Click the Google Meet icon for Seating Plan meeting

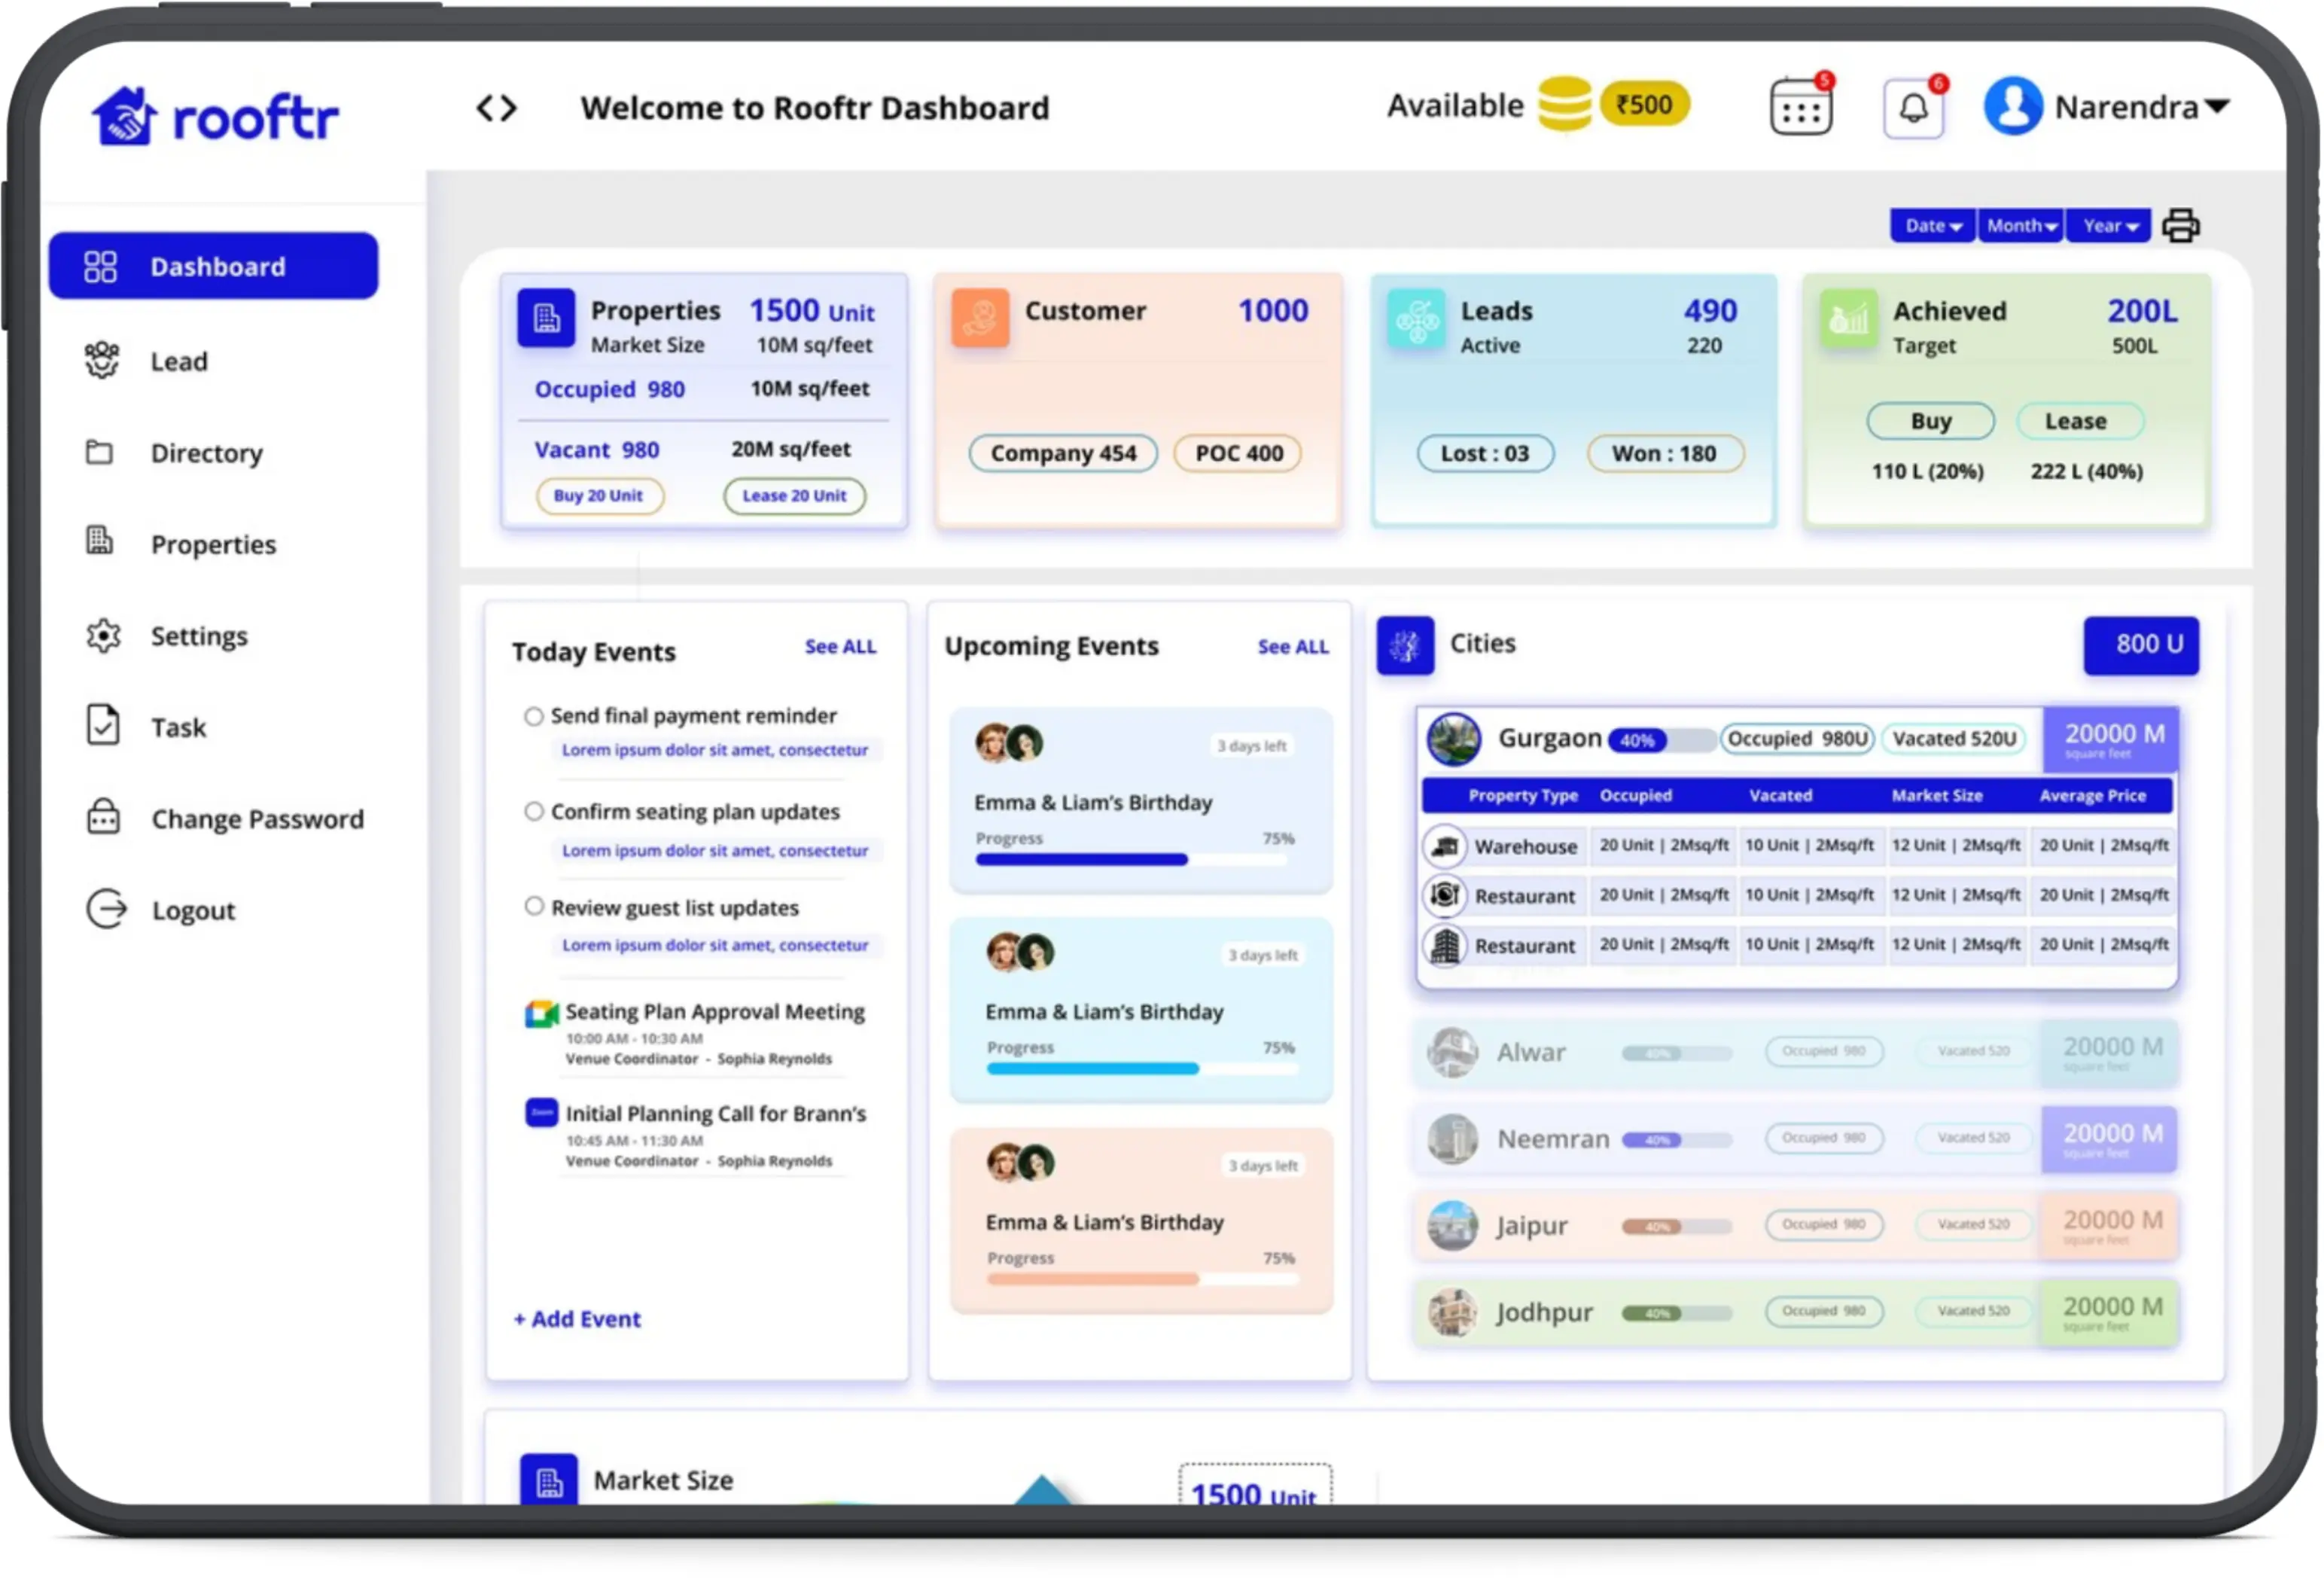(x=541, y=1014)
